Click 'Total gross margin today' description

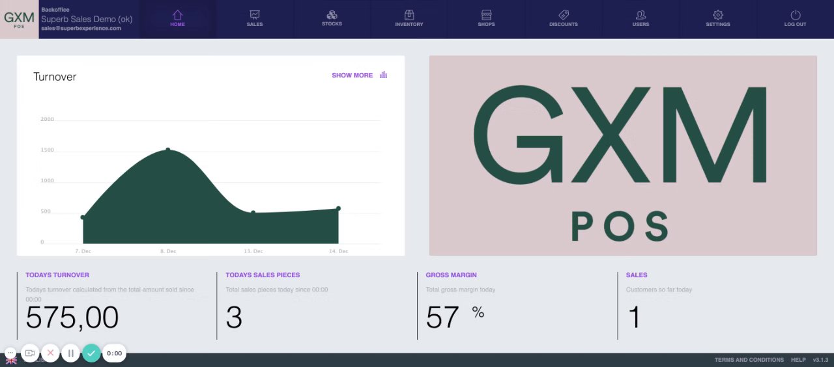460,290
